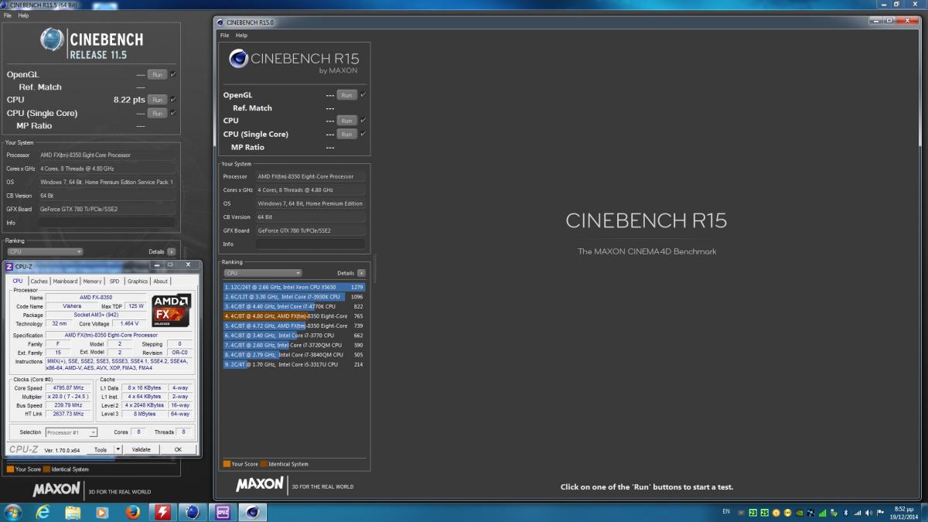Image resolution: width=928 pixels, height=522 pixels.
Task: Toggle the OpenGL checkbox in Cinebench 11.5
Action: 173,74
